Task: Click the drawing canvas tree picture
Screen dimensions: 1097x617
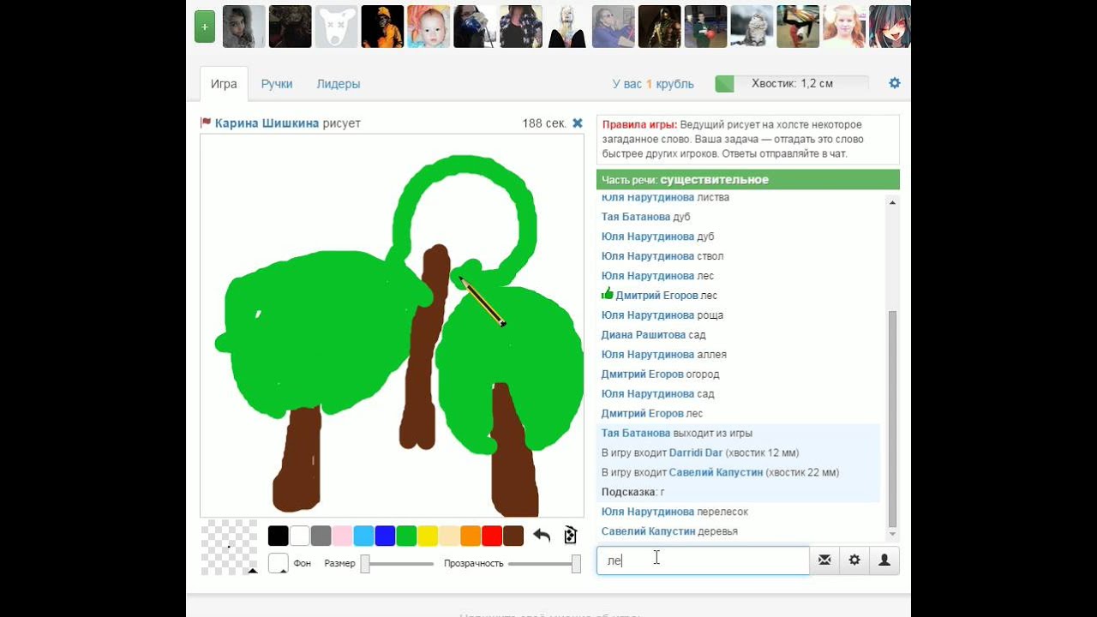Action: coord(392,326)
